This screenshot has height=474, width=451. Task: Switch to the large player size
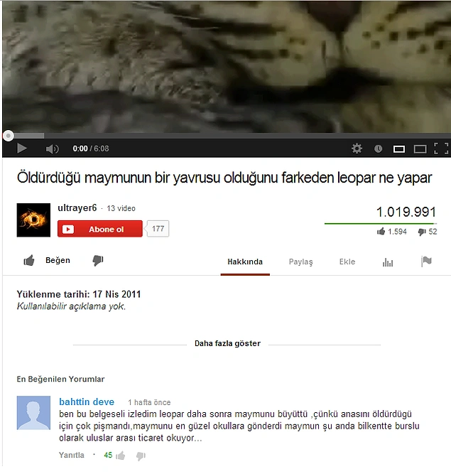(420, 149)
